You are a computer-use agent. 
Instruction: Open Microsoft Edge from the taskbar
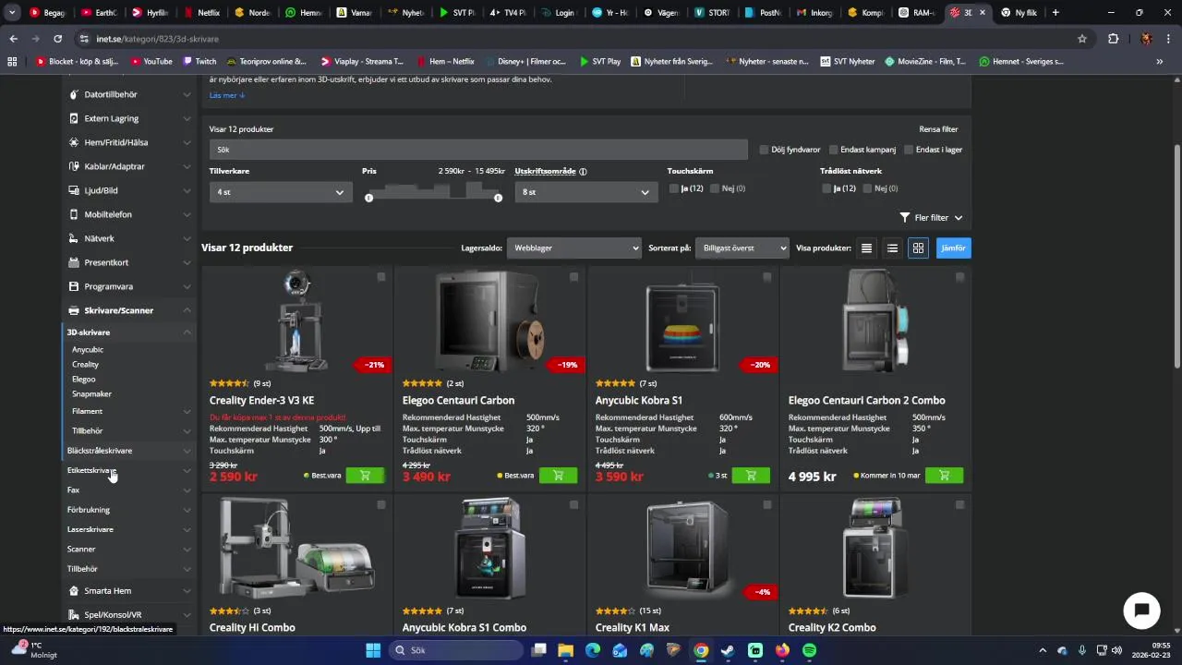pos(593,650)
